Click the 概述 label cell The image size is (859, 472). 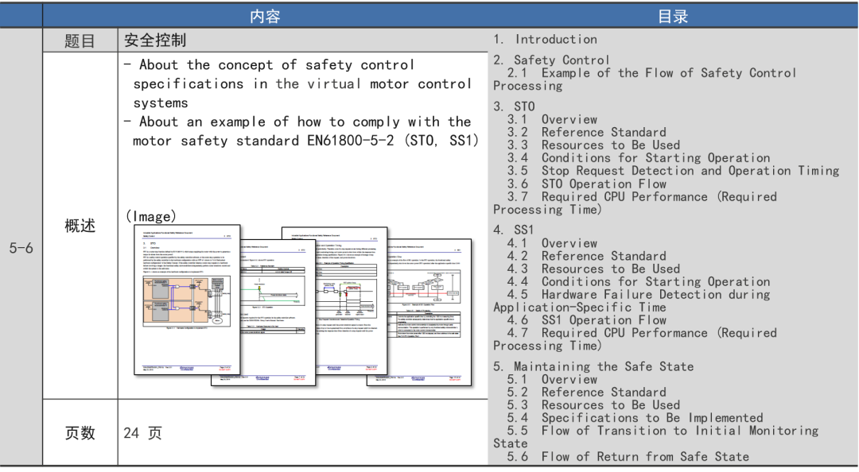pyautogui.click(x=80, y=226)
